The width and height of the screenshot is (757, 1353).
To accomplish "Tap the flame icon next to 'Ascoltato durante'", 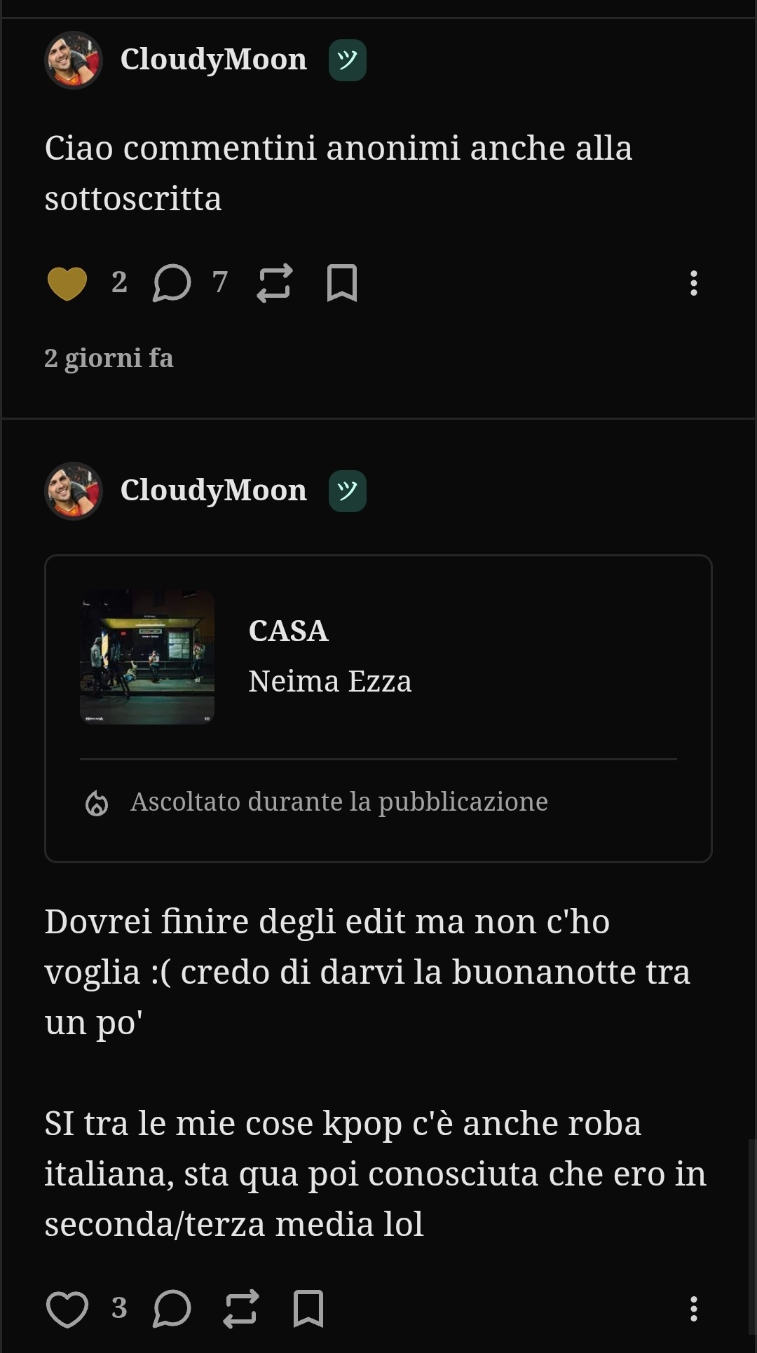I will click(97, 802).
